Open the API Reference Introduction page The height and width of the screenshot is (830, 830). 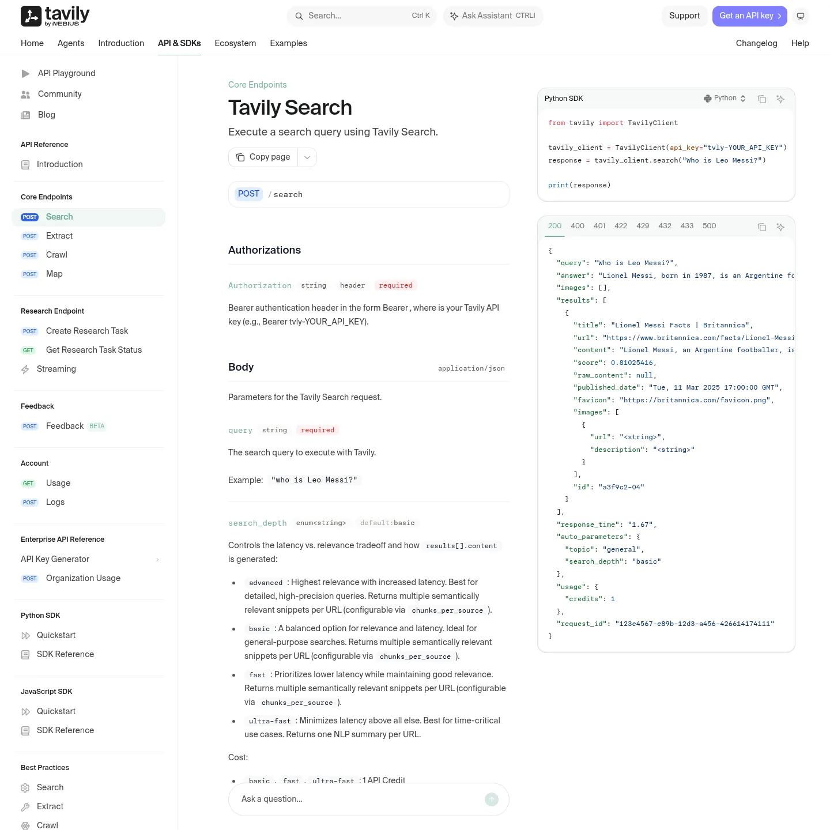(88, 164)
